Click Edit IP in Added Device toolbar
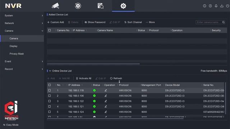Screen dimensions: 230x129 [115, 22]
